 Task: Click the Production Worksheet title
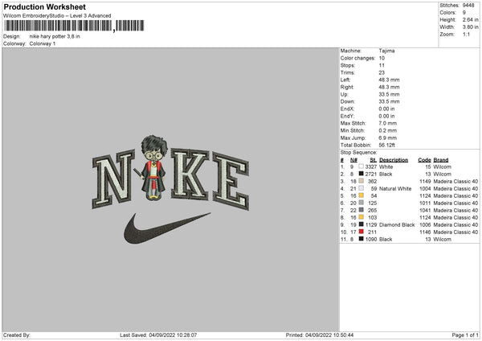(44, 7)
